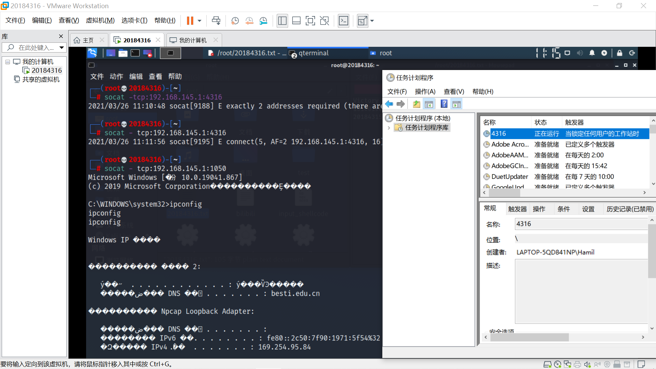Viewport: 656px width, 369px height.
Task: Open the 虚拟机(M) menu
Action: (x=100, y=20)
